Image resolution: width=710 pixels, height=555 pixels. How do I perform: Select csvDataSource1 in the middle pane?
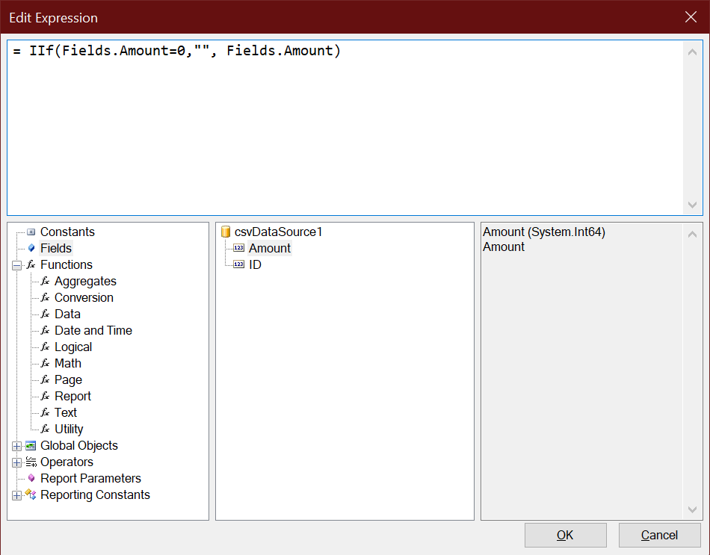coord(278,232)
